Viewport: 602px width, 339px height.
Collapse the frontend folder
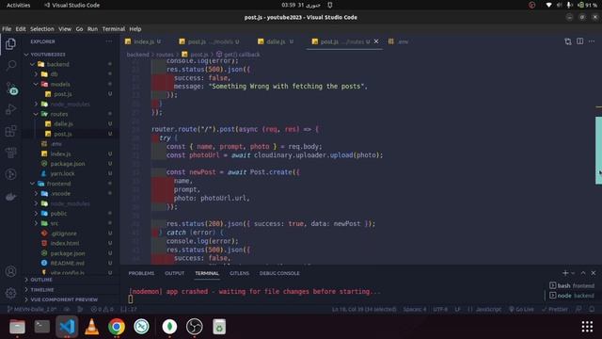click(x=58, y=184)
